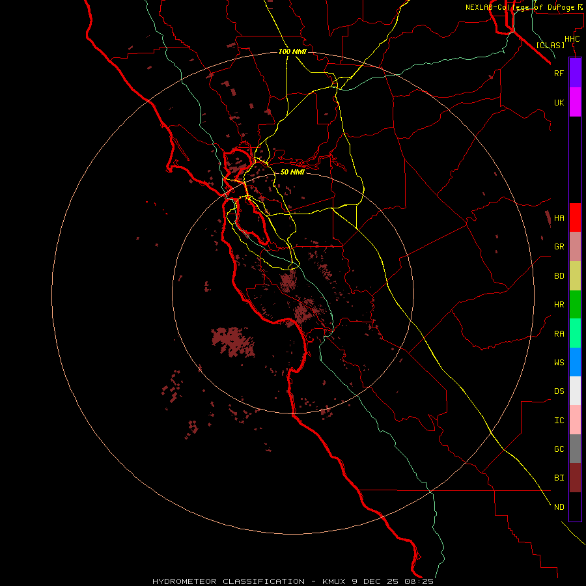The height and width of the screenshot is (586, 586).
Task: Click the "9 DEC 25" date text
Action: [376, 581]
